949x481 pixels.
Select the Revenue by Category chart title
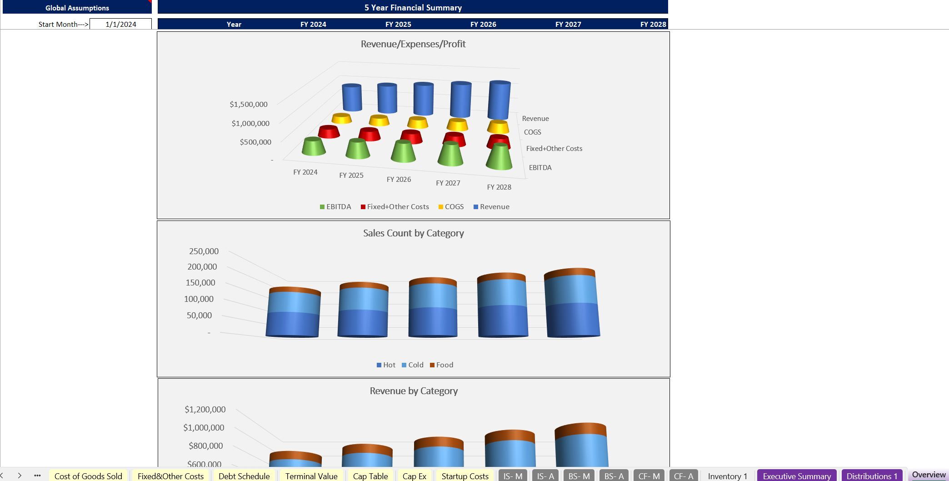pyautogui.click(x=413, y=391)
